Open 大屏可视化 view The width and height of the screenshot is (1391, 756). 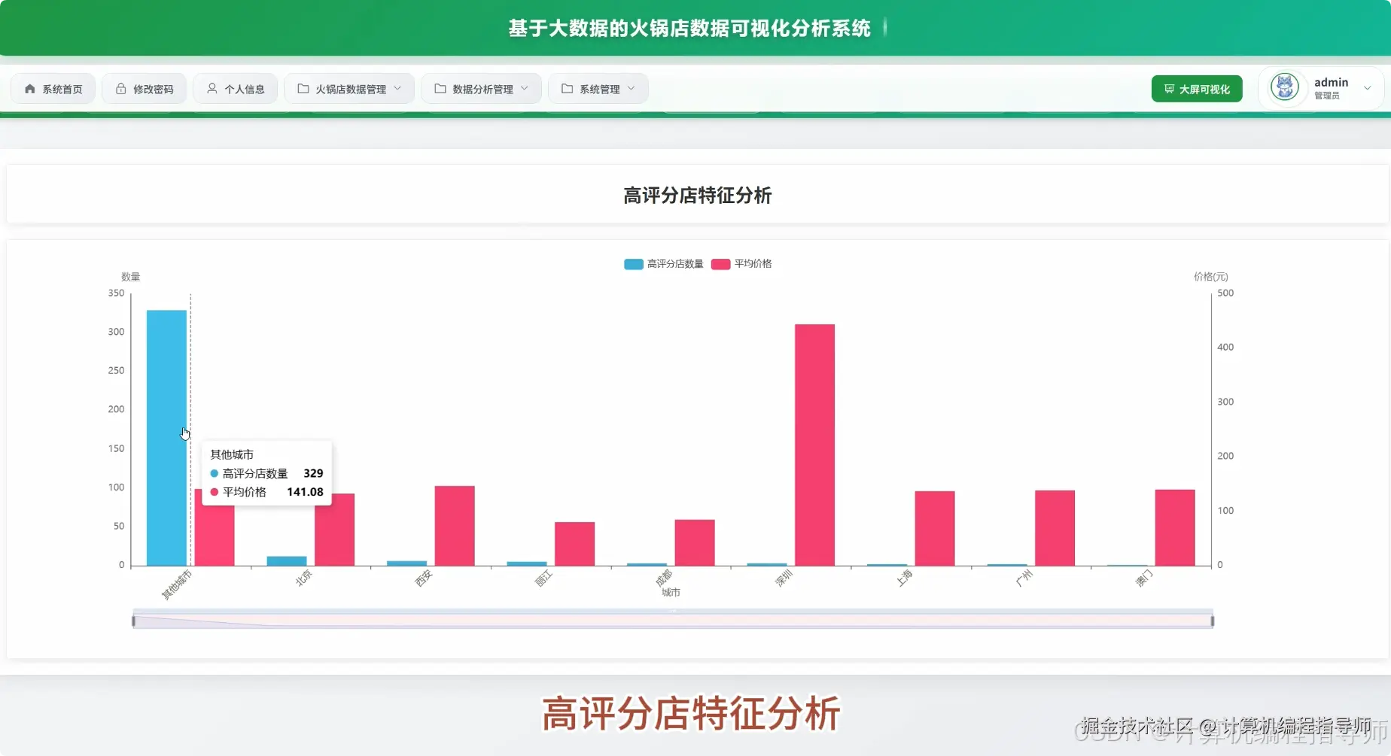click(x=1196, y=88)
